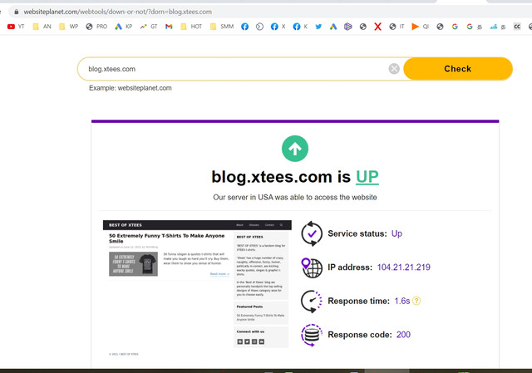Select the response time value 1.6s
532x373 pixels.
(x=402, y=301)
